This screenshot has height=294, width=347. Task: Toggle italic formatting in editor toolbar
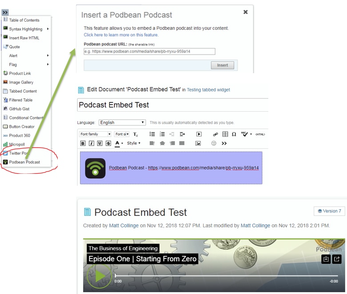point(92,143)
